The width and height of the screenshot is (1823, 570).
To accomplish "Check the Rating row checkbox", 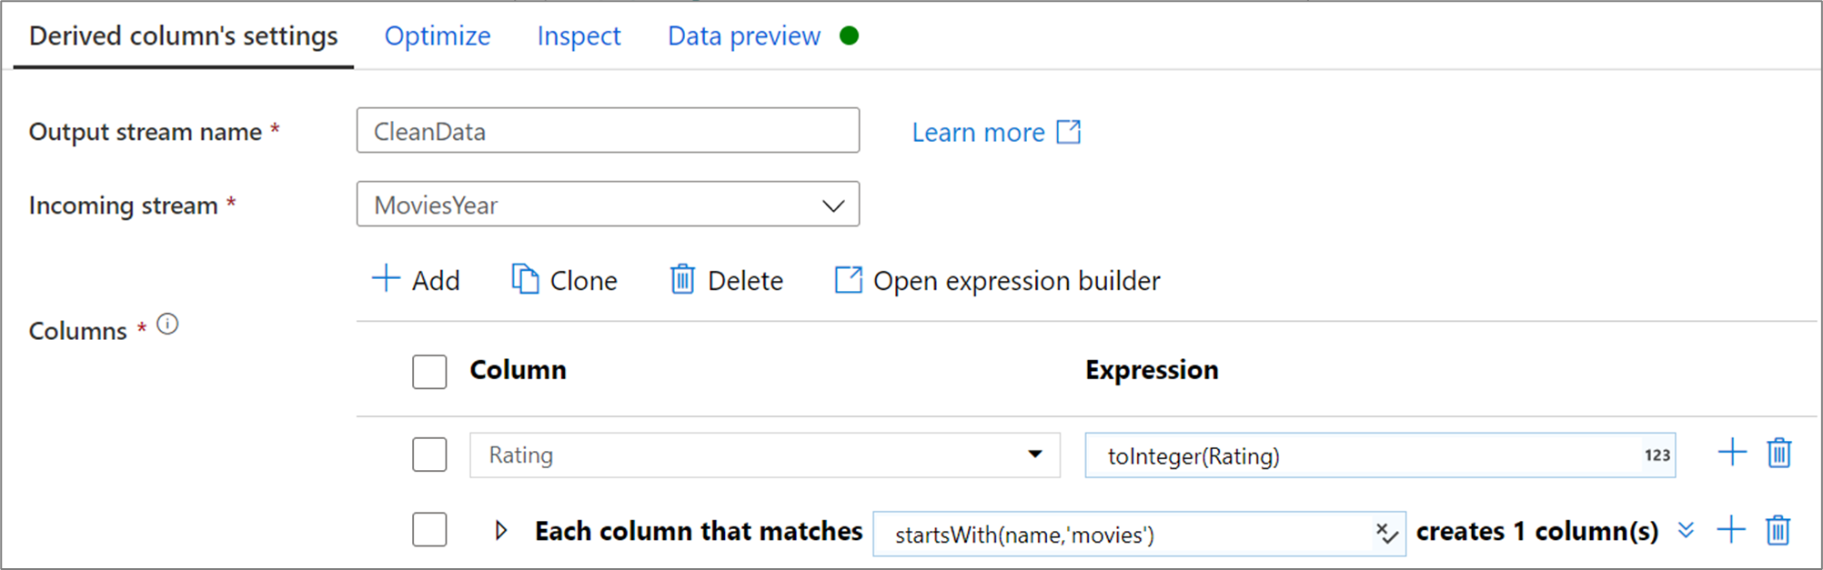I will click(x=429, y=455).
